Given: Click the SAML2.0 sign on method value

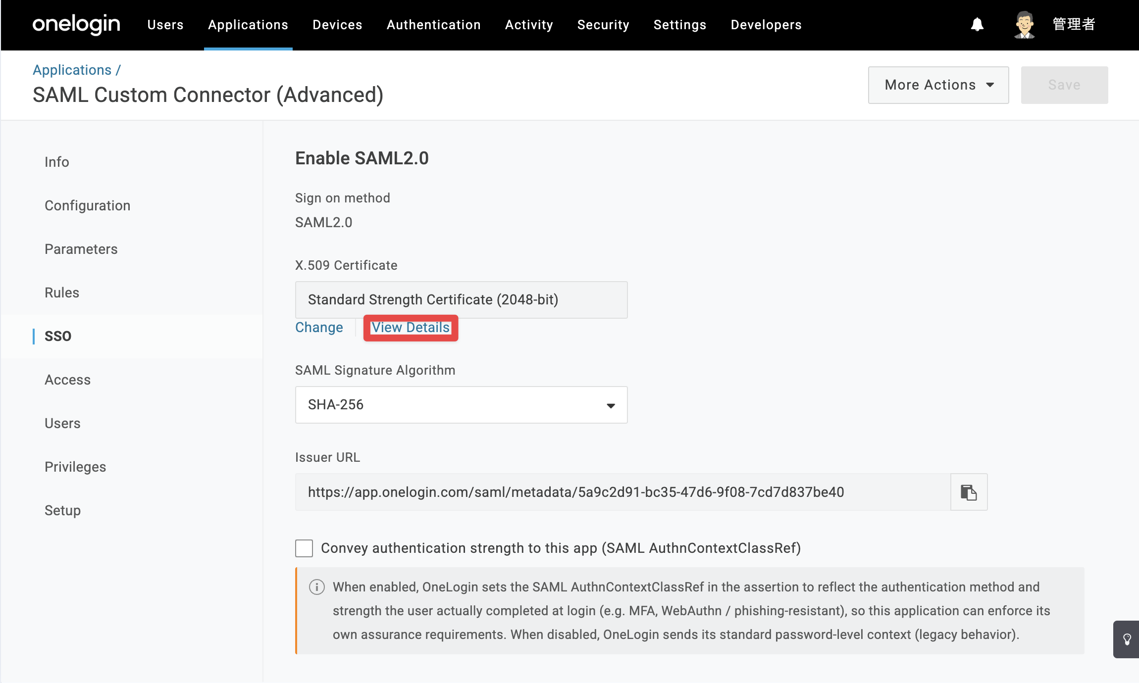Looking at the screenshot, I should click(324, 223).
